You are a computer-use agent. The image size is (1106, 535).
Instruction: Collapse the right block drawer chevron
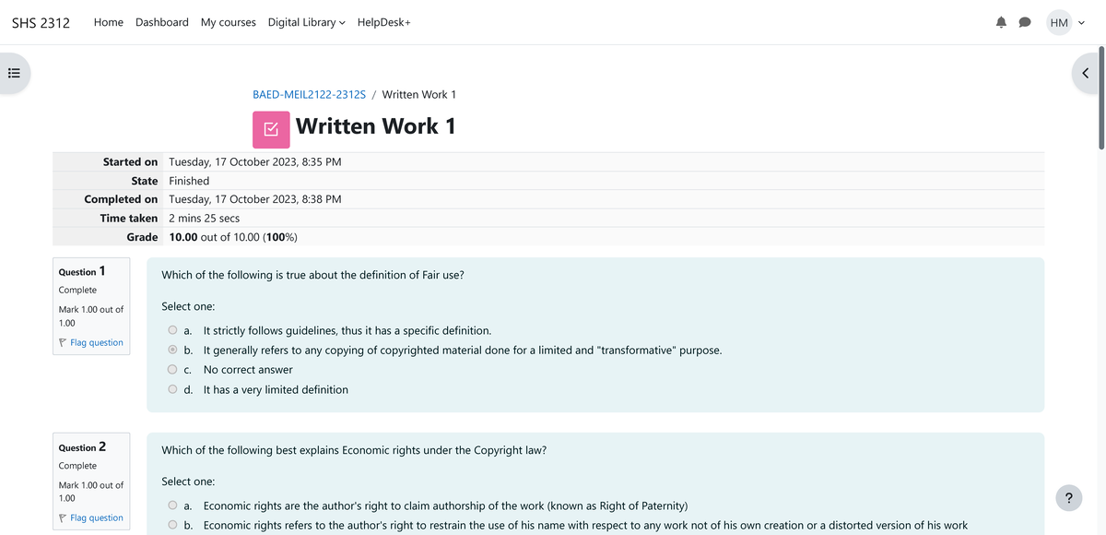click(x=1085, y=72)
